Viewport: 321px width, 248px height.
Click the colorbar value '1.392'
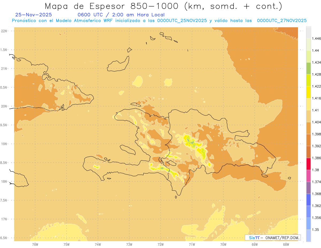coord(316,146)
